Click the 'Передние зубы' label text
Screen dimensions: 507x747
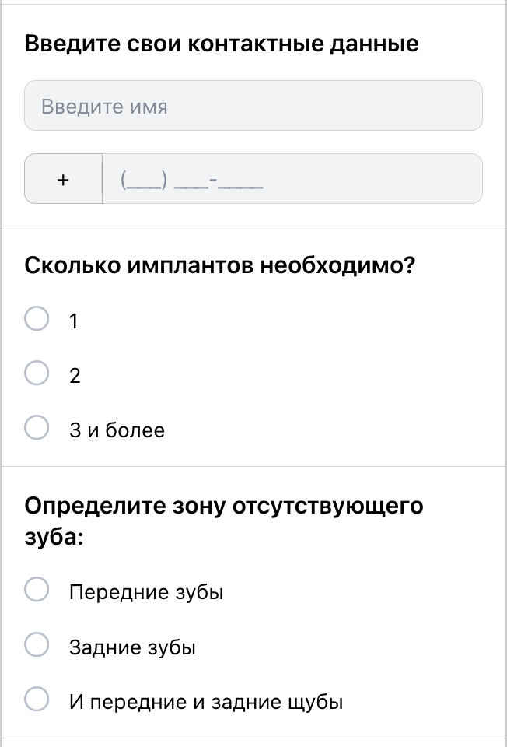coord(146,592)
